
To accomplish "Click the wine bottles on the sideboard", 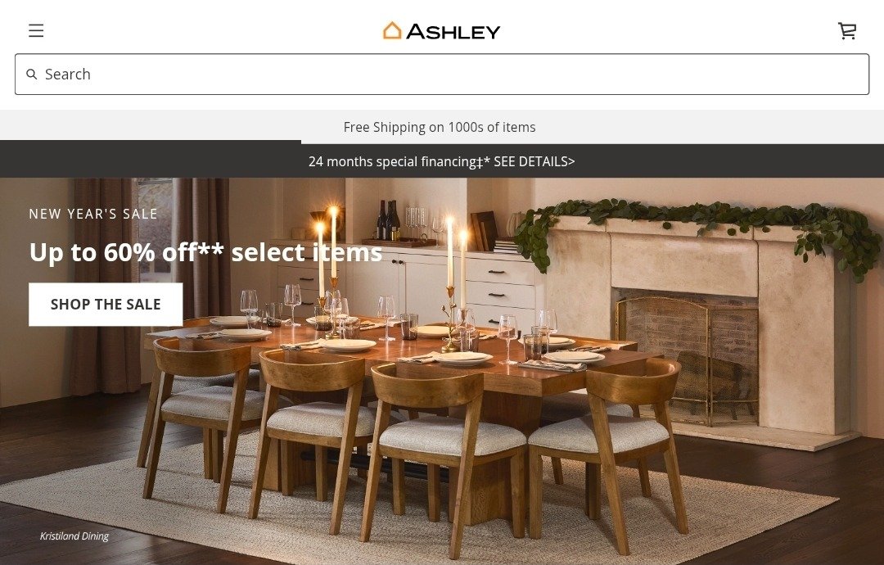I will click(388, 220).
